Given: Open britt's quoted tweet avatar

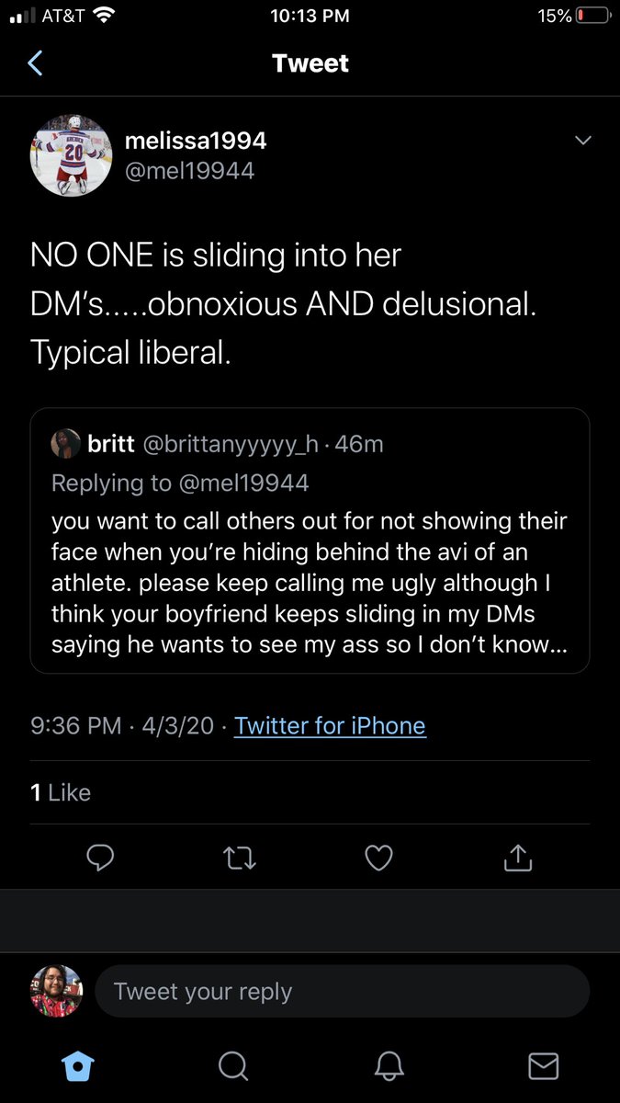Looking at the screenshot, I should click(65, 444).
